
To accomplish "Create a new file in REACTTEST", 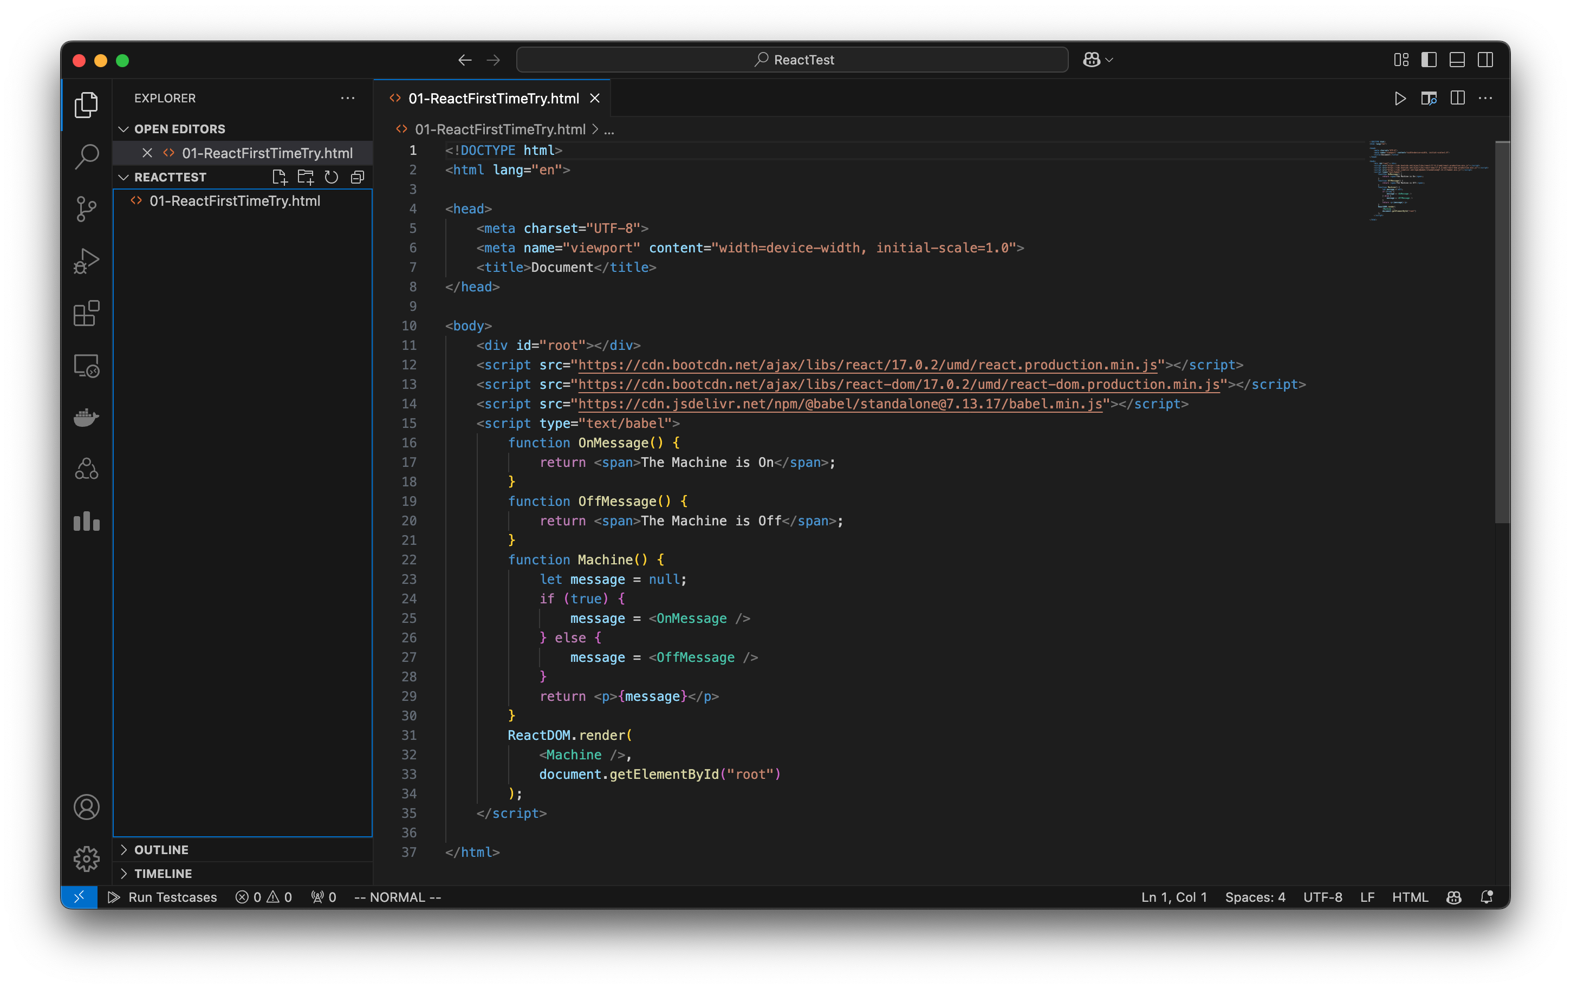I will point(279,177).
